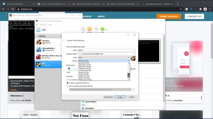Click the browser back arrow

pyautogui.click(x=3, y=9)
